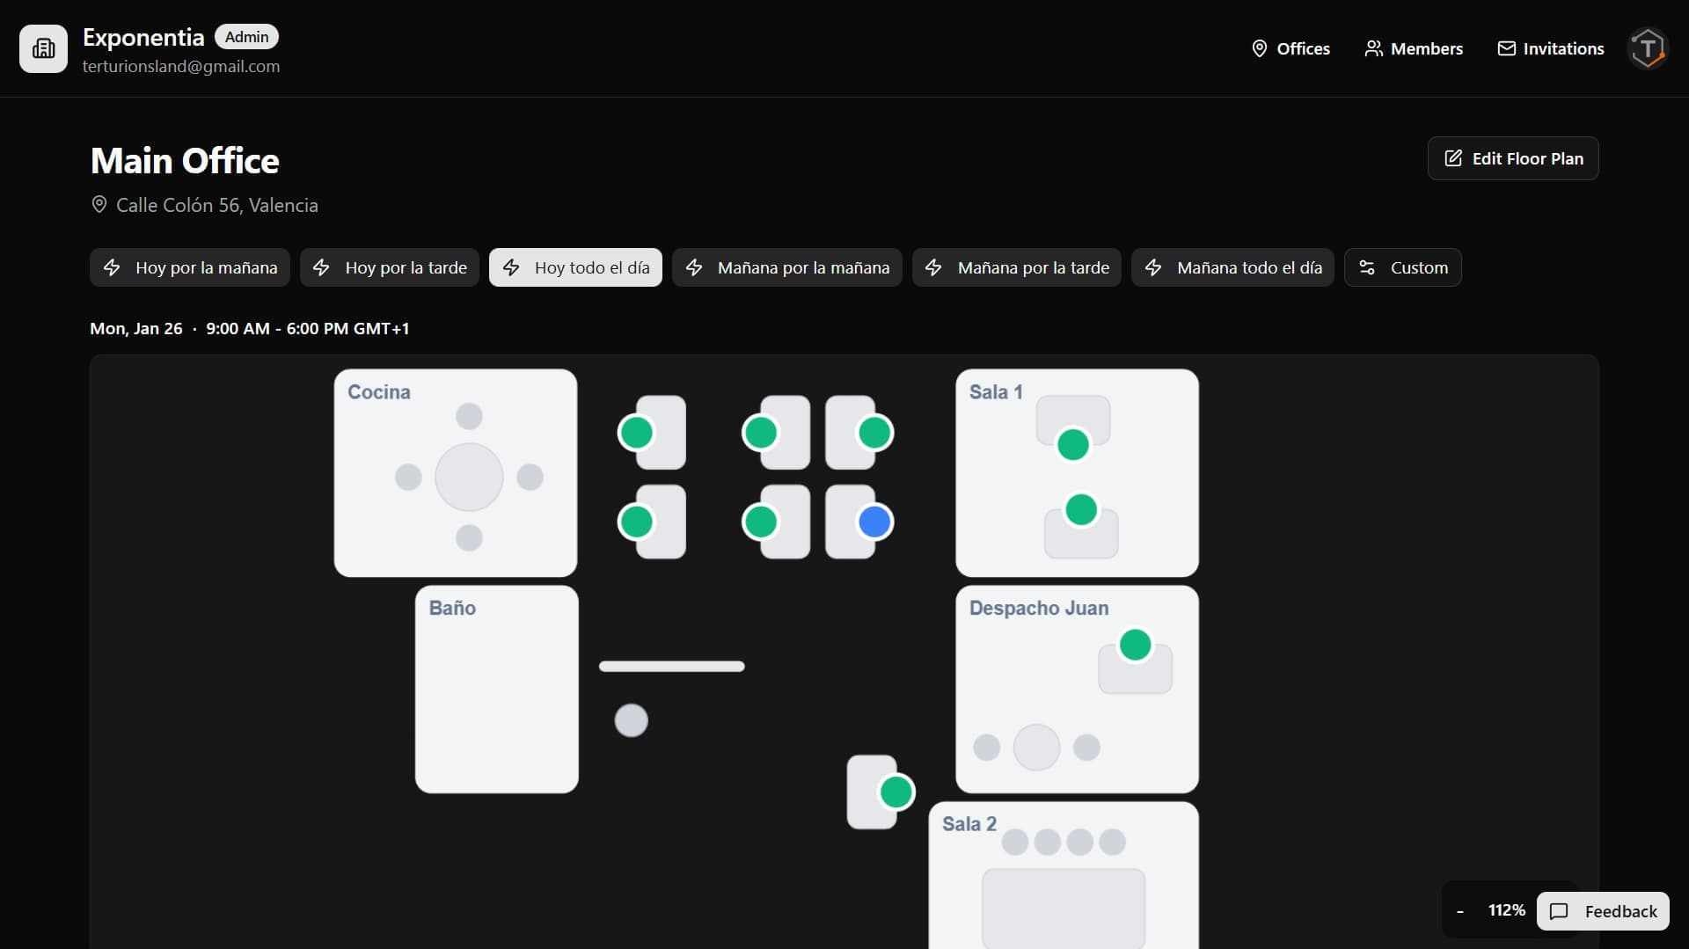Click the sliders icon on the Custom chip
Screen dimensions: 1689x949
[1367, 267]
